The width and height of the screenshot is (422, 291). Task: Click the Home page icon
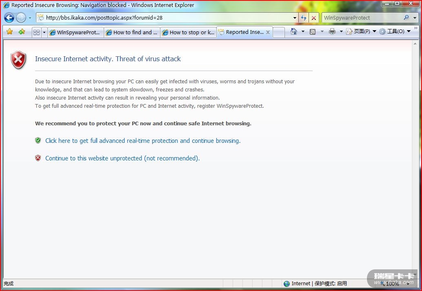pos(294,31)
